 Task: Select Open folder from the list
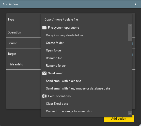54,50
